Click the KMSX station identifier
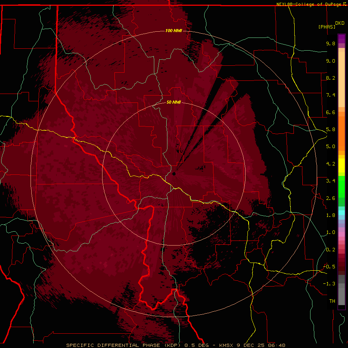The width and height of the screenshot is (348, 348). (226, 345)
